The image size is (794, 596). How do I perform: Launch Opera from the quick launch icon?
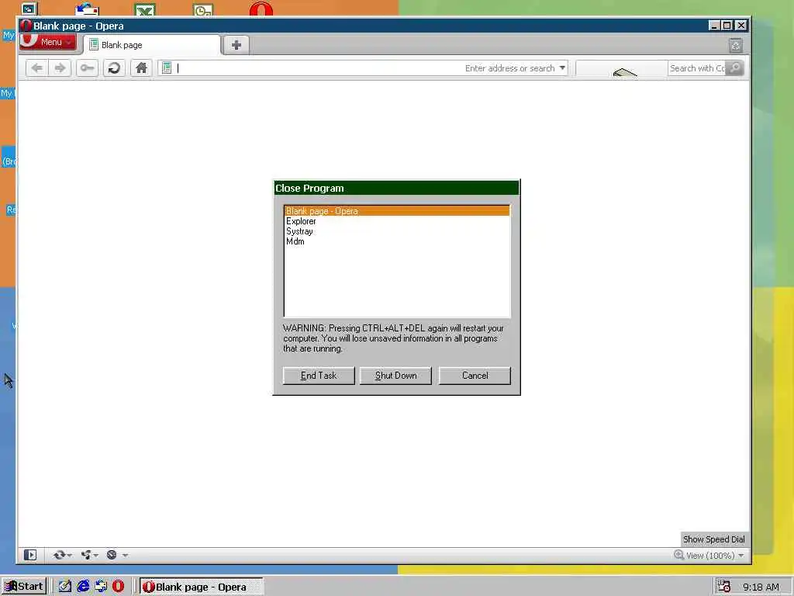[x=118, y=587]
